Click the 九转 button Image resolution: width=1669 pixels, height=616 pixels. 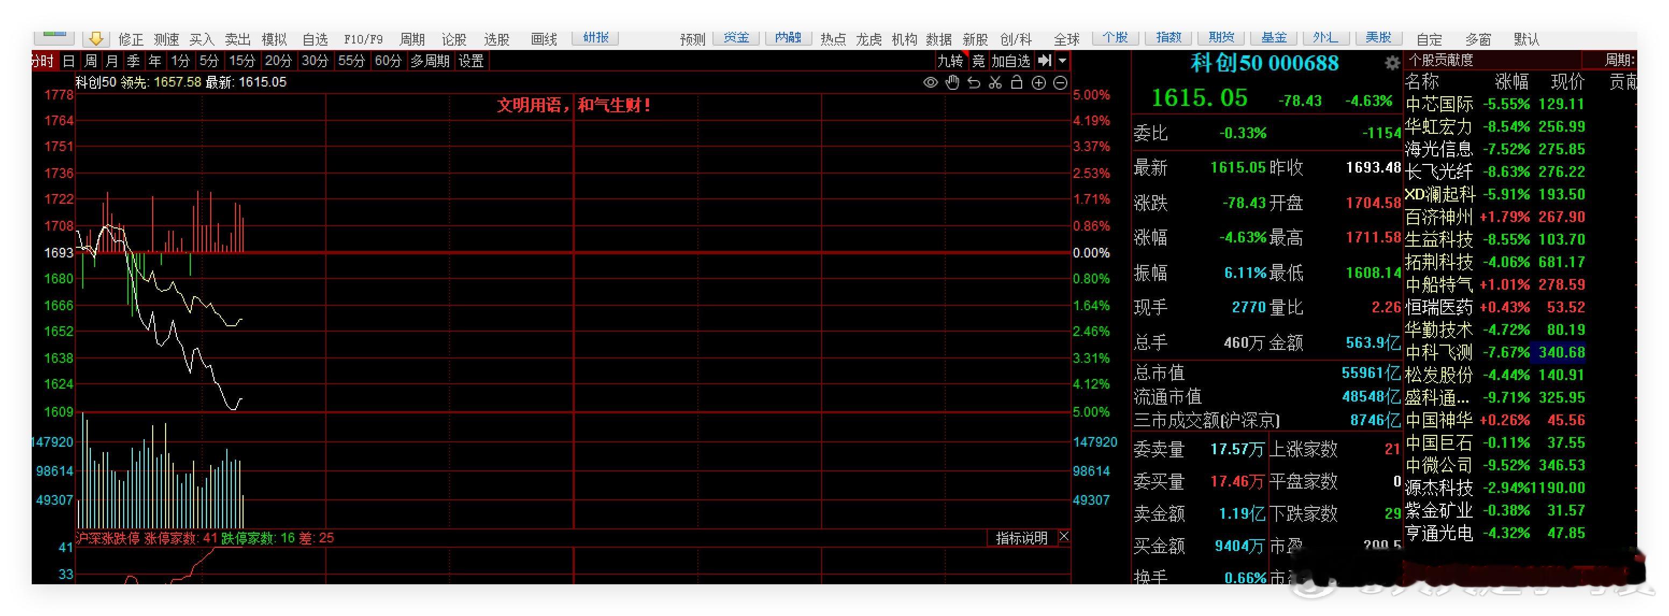tap(951, 61)
